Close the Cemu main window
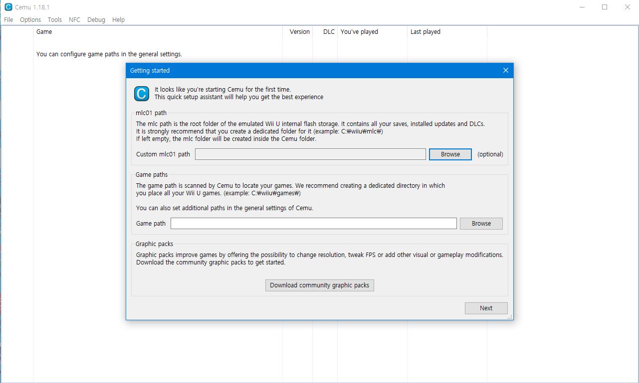 point(628,7)
